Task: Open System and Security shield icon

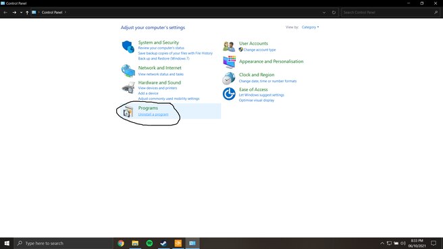Action: [x=128, y=47]
